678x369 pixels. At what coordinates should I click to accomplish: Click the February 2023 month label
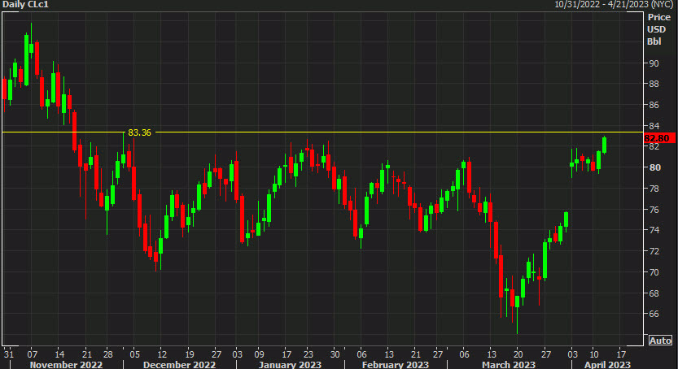point(396,365)
